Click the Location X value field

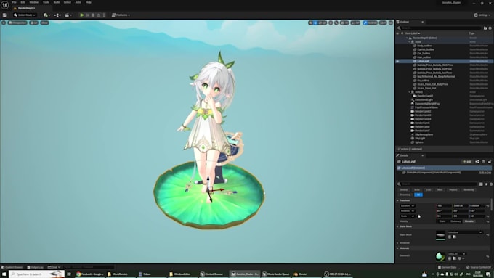(444, 205)
